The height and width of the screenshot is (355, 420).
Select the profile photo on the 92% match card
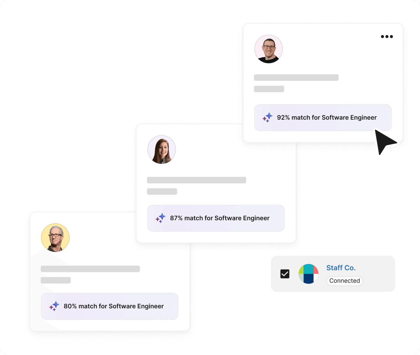click(268, 49)
